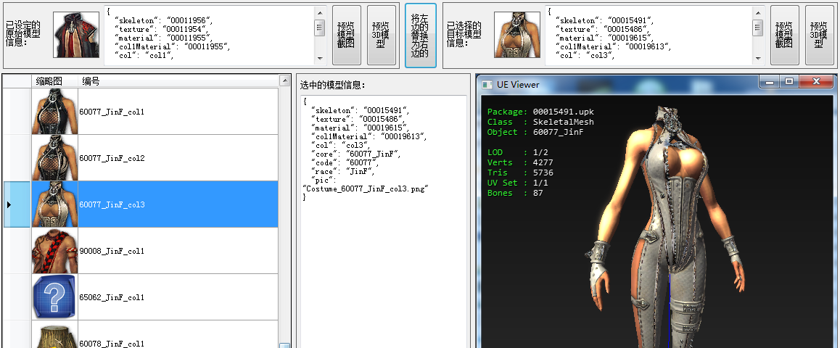
Task: Click the red scarf thumbnail for 90008_JinF_col1
Action: coord(54,251)
